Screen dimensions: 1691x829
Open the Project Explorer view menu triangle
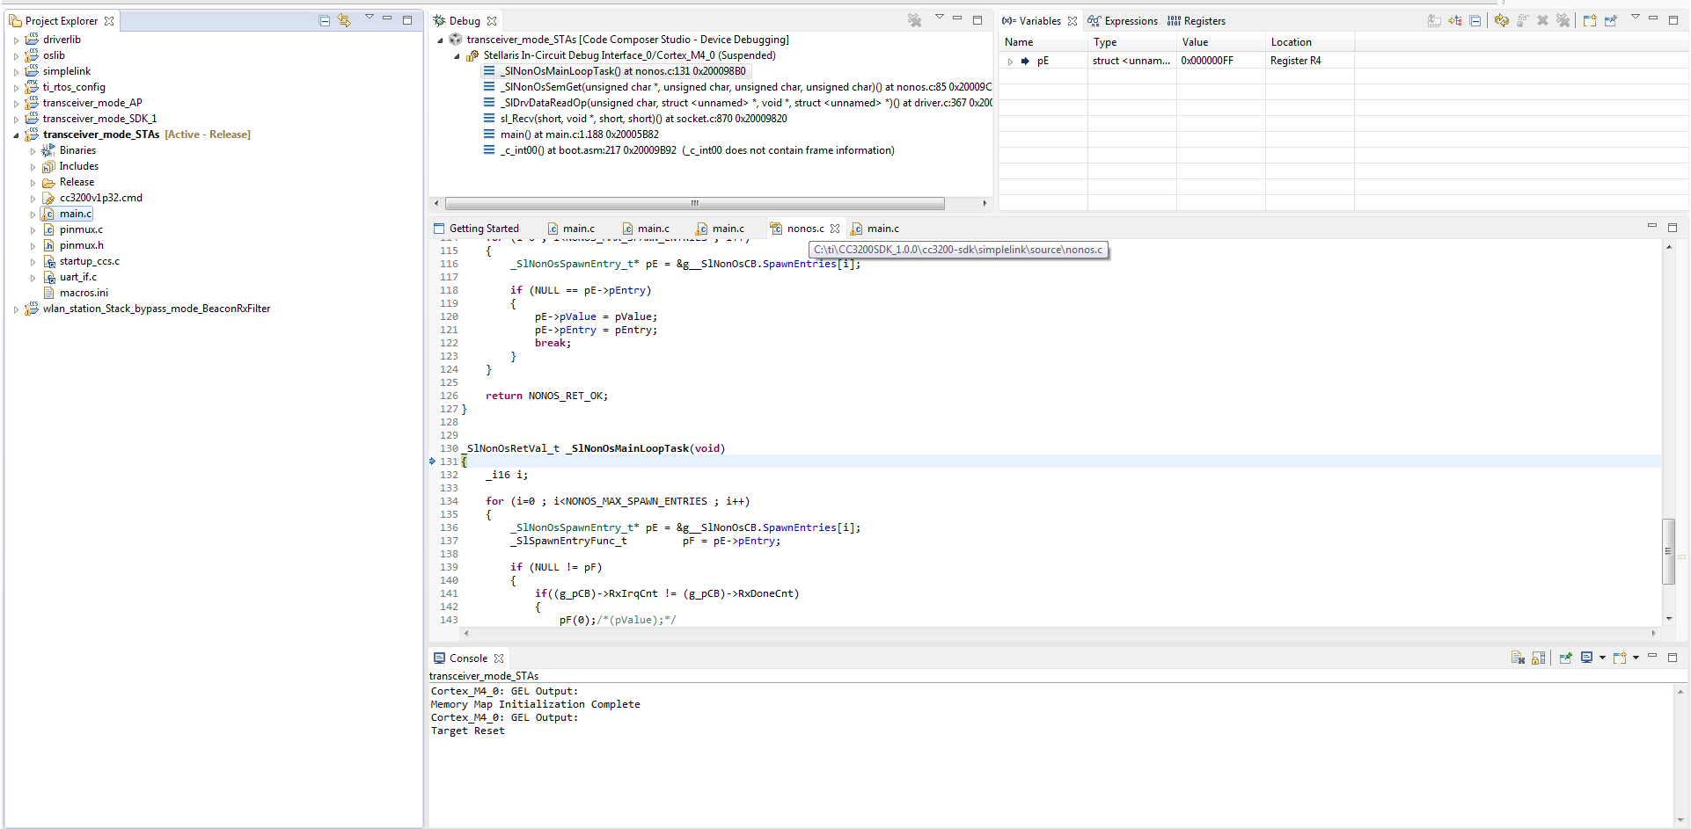click(x=370, y=18)
